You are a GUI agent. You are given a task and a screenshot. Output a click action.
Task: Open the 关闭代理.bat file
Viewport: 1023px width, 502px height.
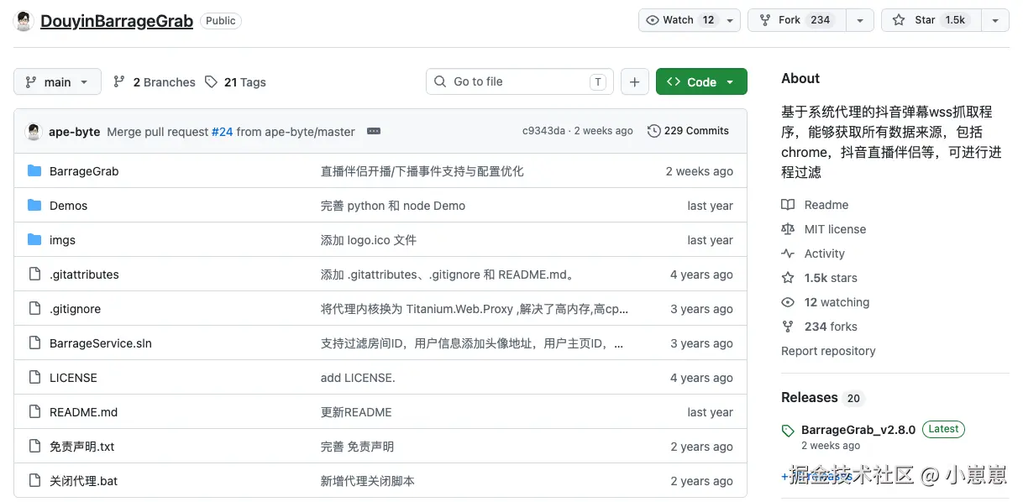pos(83,480)
